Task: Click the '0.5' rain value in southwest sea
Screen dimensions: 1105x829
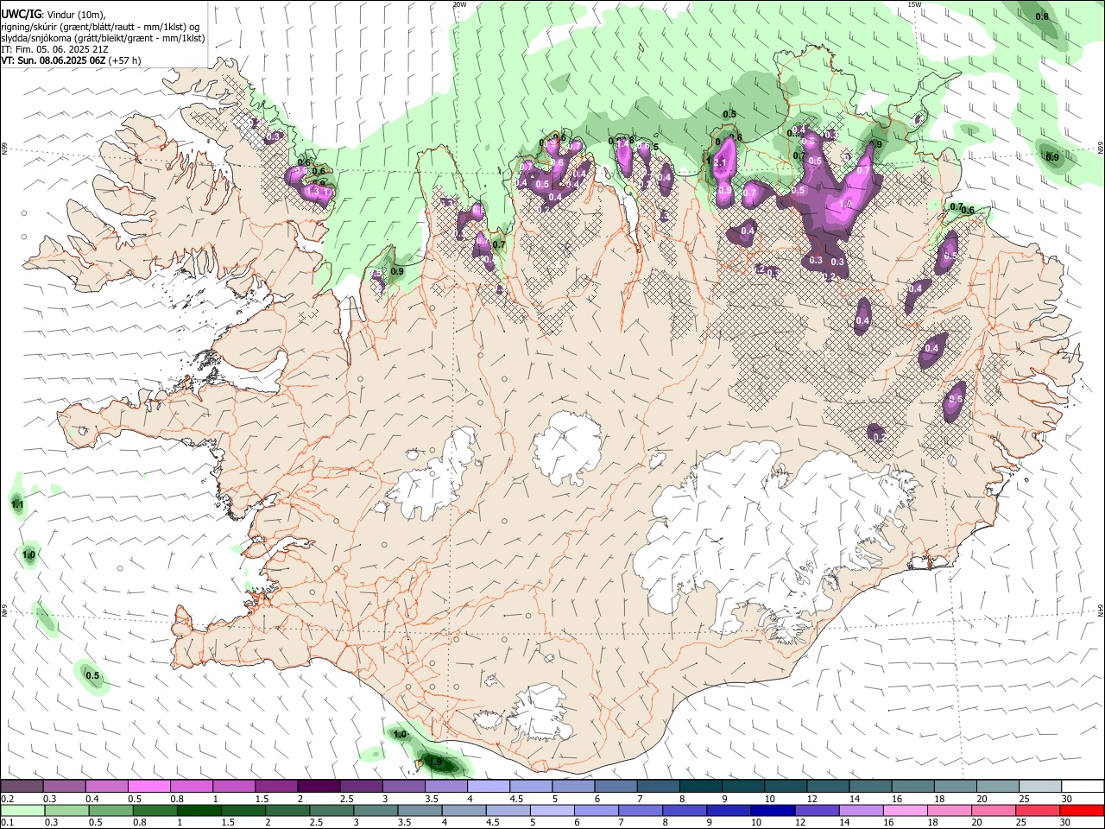Action: pos(92,675)
